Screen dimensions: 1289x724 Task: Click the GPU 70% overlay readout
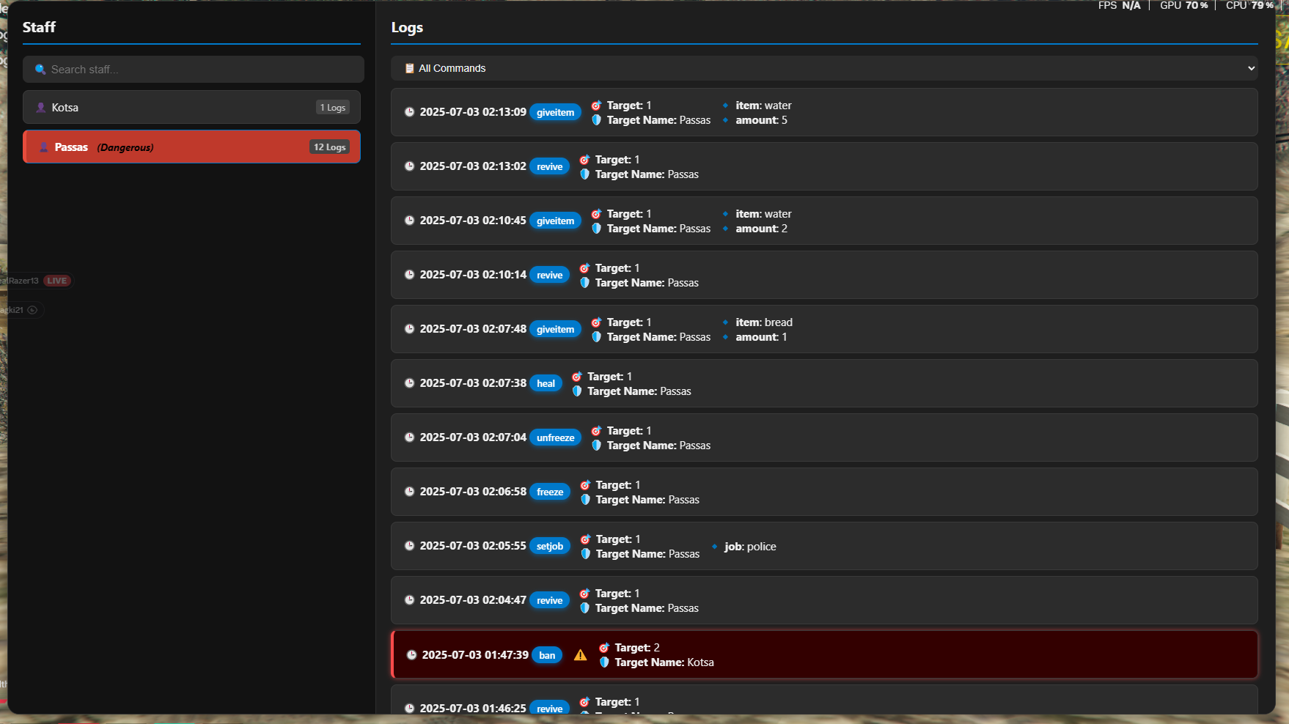(x=1183, y=5)
